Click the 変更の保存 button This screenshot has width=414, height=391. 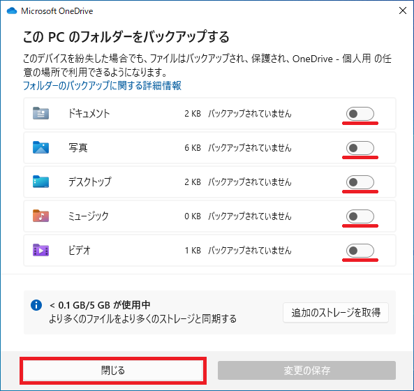[306, 371]
